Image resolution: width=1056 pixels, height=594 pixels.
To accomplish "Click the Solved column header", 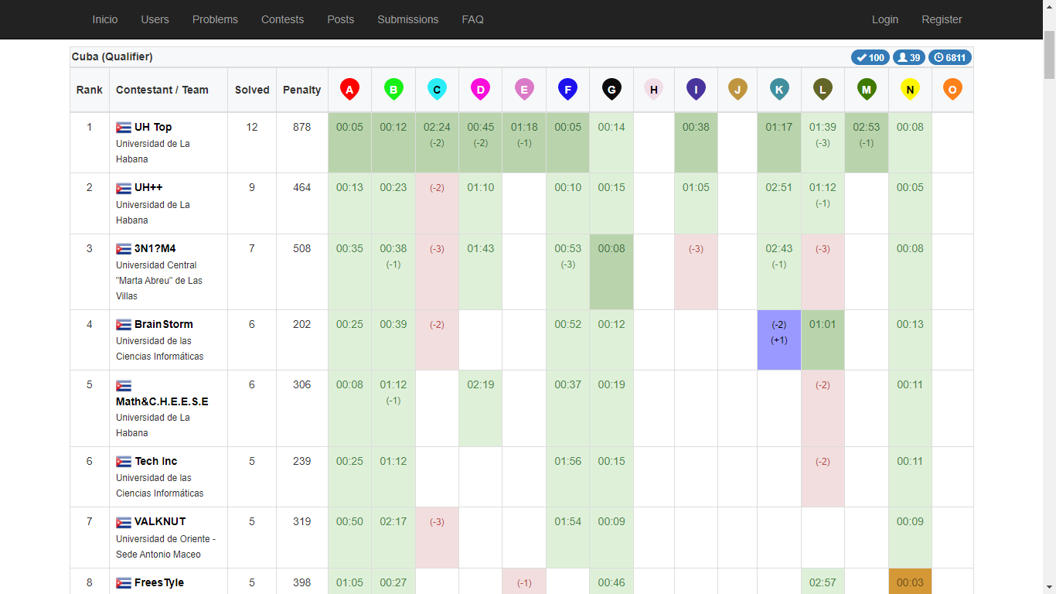I will 252,90.
